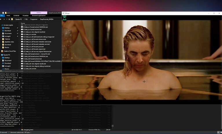Open Immagini under Questo PC
Screen dimensions: 222x134
pos(7,66)
